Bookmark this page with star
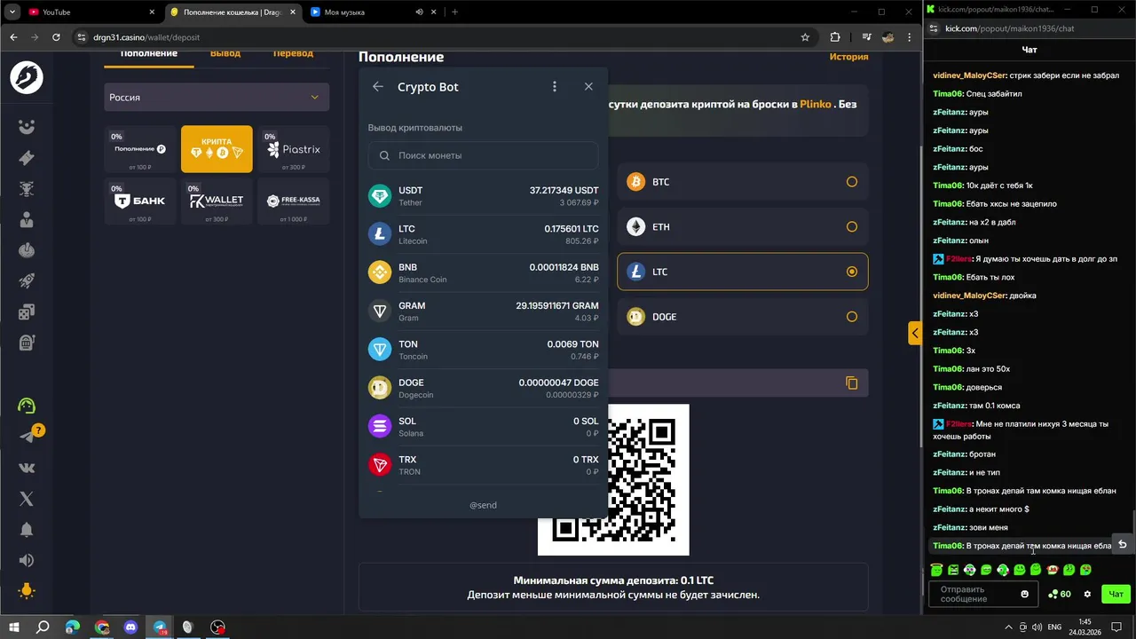 pos(805,37)
